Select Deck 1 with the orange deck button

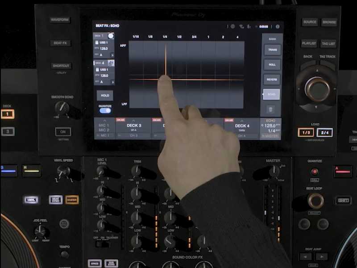(8, 114)
